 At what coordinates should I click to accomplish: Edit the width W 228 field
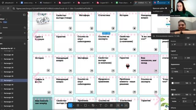point(177,58)
